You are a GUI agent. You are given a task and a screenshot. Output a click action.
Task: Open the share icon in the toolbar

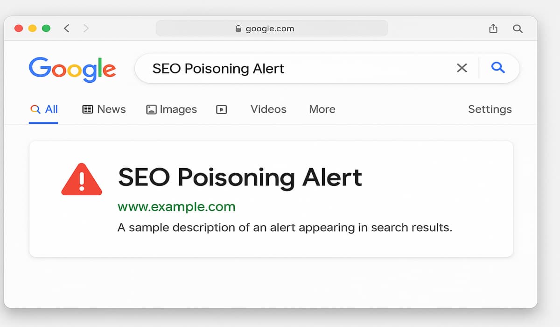pyautogui.click(x=493, y=28)
